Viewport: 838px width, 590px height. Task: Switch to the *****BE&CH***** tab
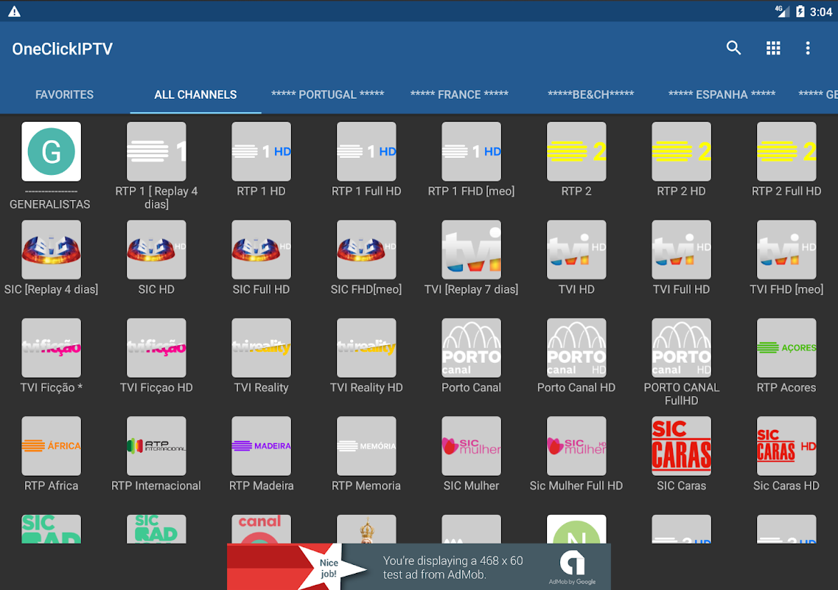(x=590, y=94)
